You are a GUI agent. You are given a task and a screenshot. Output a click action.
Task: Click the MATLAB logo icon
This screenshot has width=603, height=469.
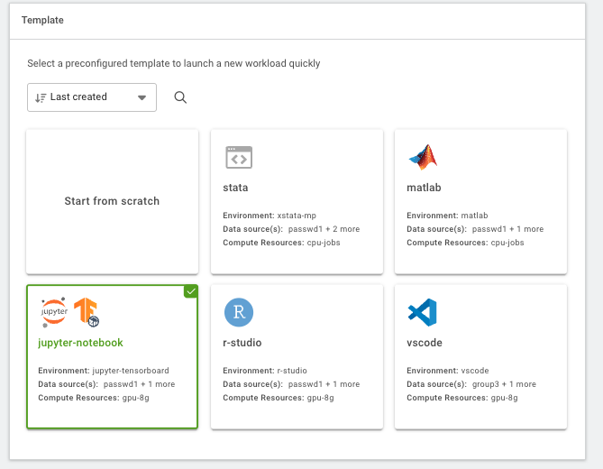pos(423,157)
